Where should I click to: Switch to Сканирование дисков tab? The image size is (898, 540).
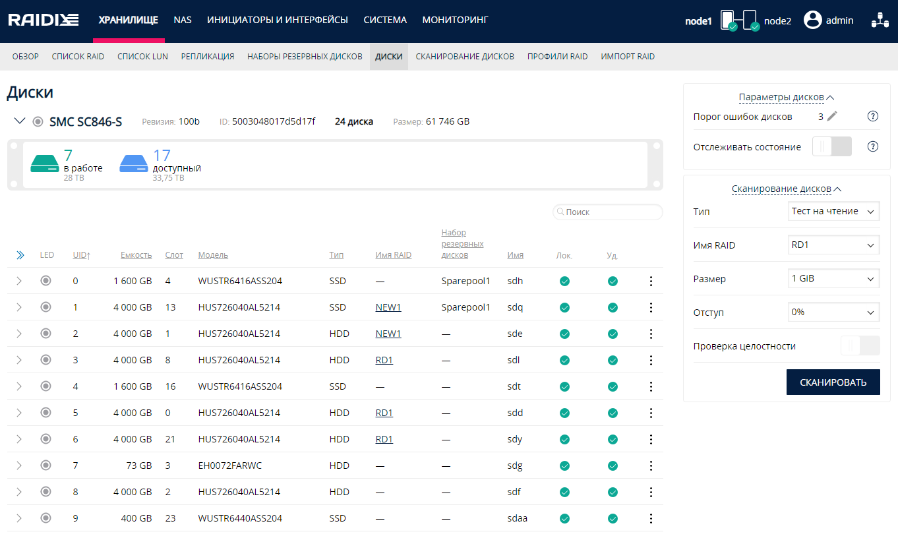[x=465, y=57]
